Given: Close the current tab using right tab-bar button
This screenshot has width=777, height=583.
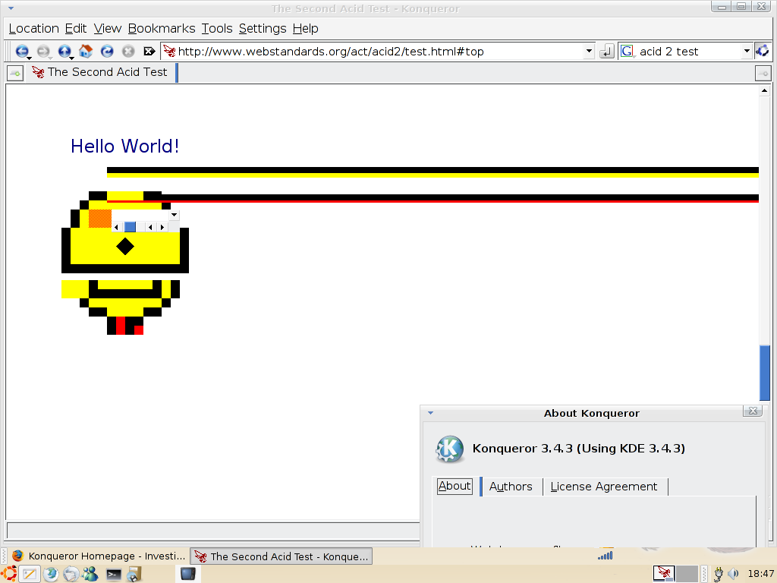Looking at the screenshot, I should (763, 74).
